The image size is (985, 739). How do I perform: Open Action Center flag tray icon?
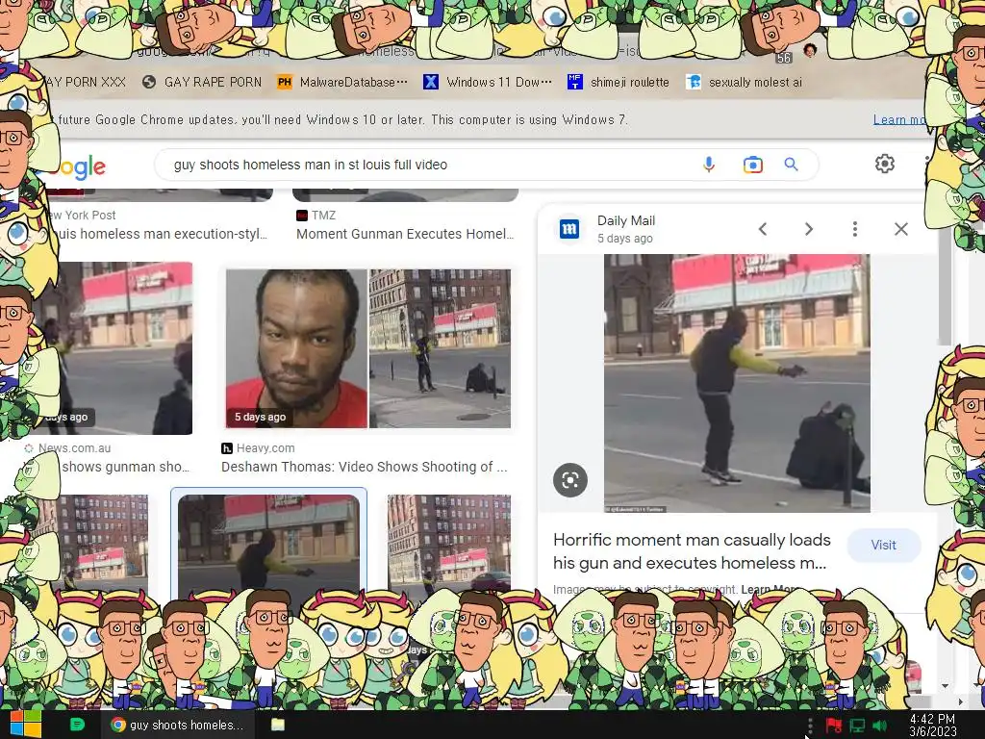click(834, 726)
